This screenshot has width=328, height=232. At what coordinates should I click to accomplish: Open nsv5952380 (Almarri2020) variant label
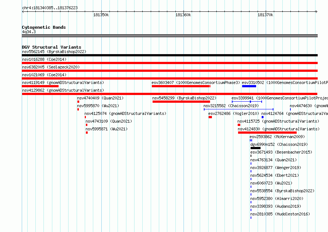[277, 198]
